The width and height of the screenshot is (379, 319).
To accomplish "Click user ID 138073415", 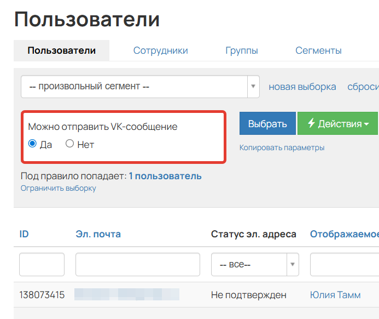I will pyautogui.click(x=42, y=295).
